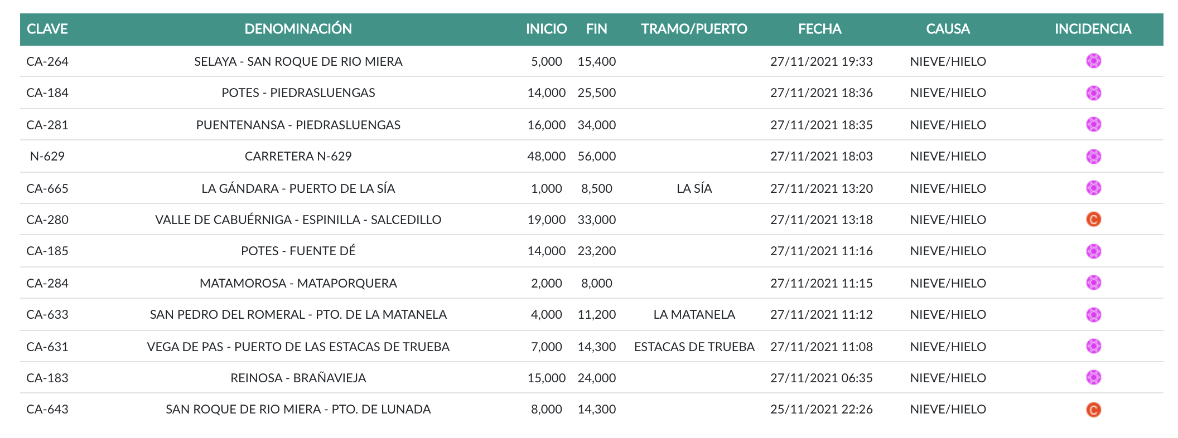The width and height of the screenshot is (1178, 438).
Task: Click the ESTACAS DE TRUEBA port cell
Action: click(x=694, y=347)
